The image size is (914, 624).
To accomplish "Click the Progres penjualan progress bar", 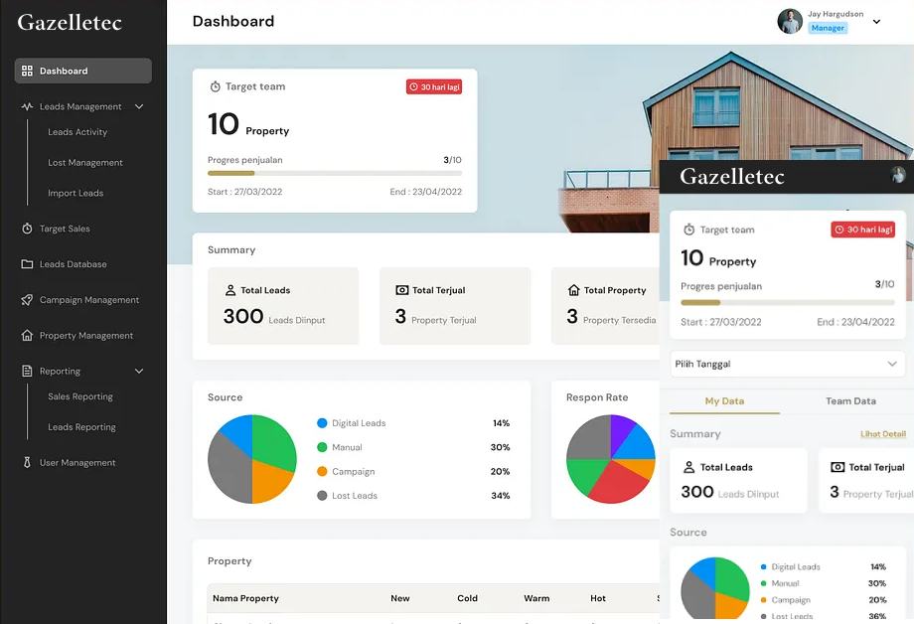I will point(334,173).
